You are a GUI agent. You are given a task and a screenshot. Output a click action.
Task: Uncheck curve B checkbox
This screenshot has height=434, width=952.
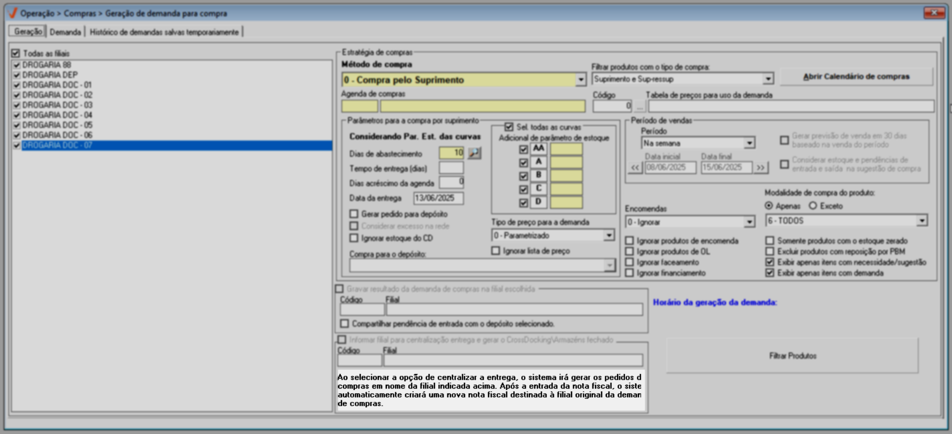point(523,176)
